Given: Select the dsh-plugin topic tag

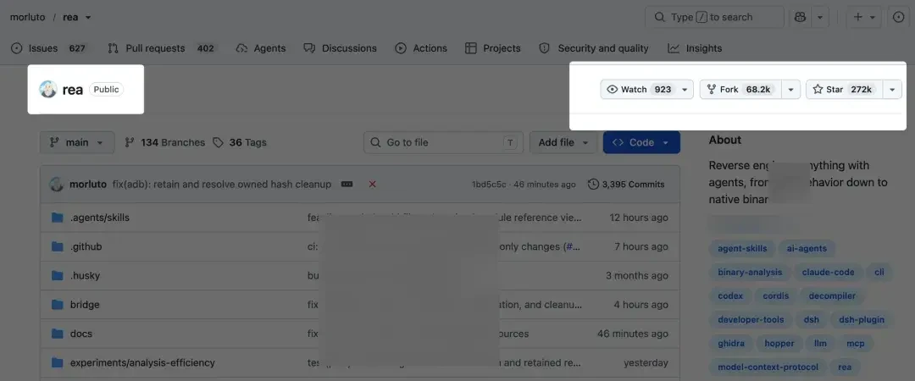Looking at the screenshot, I should coord(862,320).
